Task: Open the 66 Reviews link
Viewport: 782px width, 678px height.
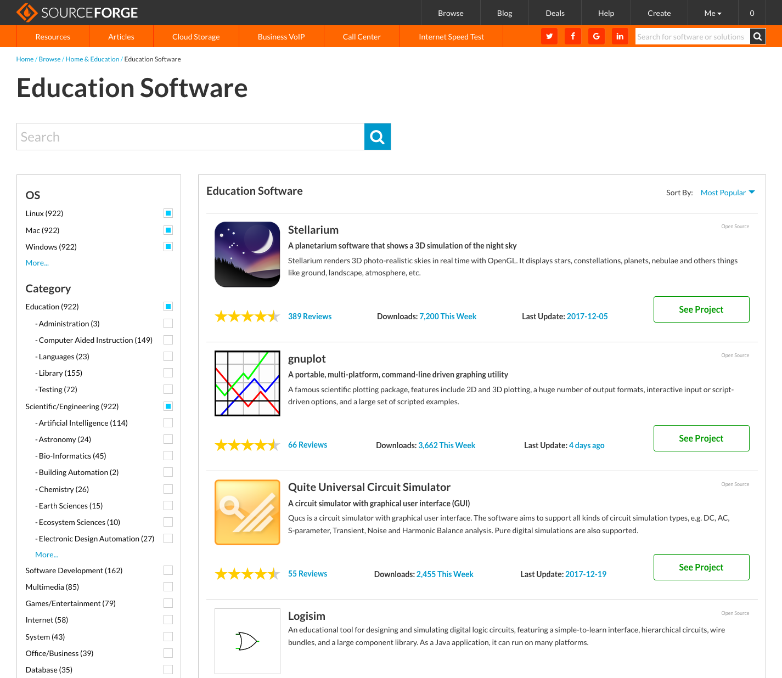Action: pos(307,445)
